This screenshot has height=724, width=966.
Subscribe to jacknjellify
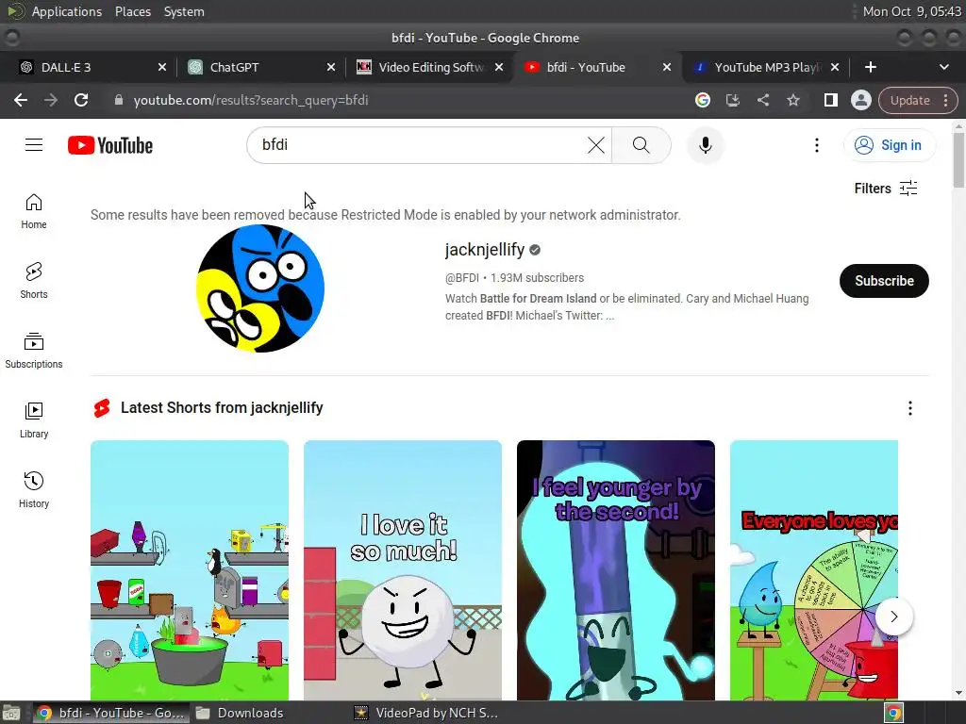click(884, 281)
